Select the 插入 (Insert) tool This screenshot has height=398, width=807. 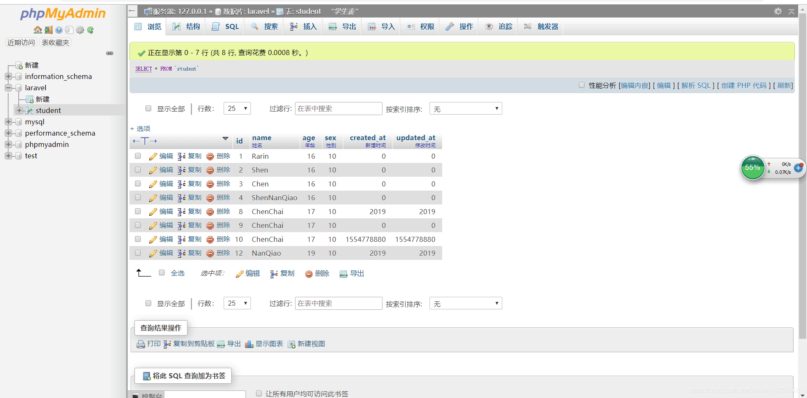click(x=302, y=26)
